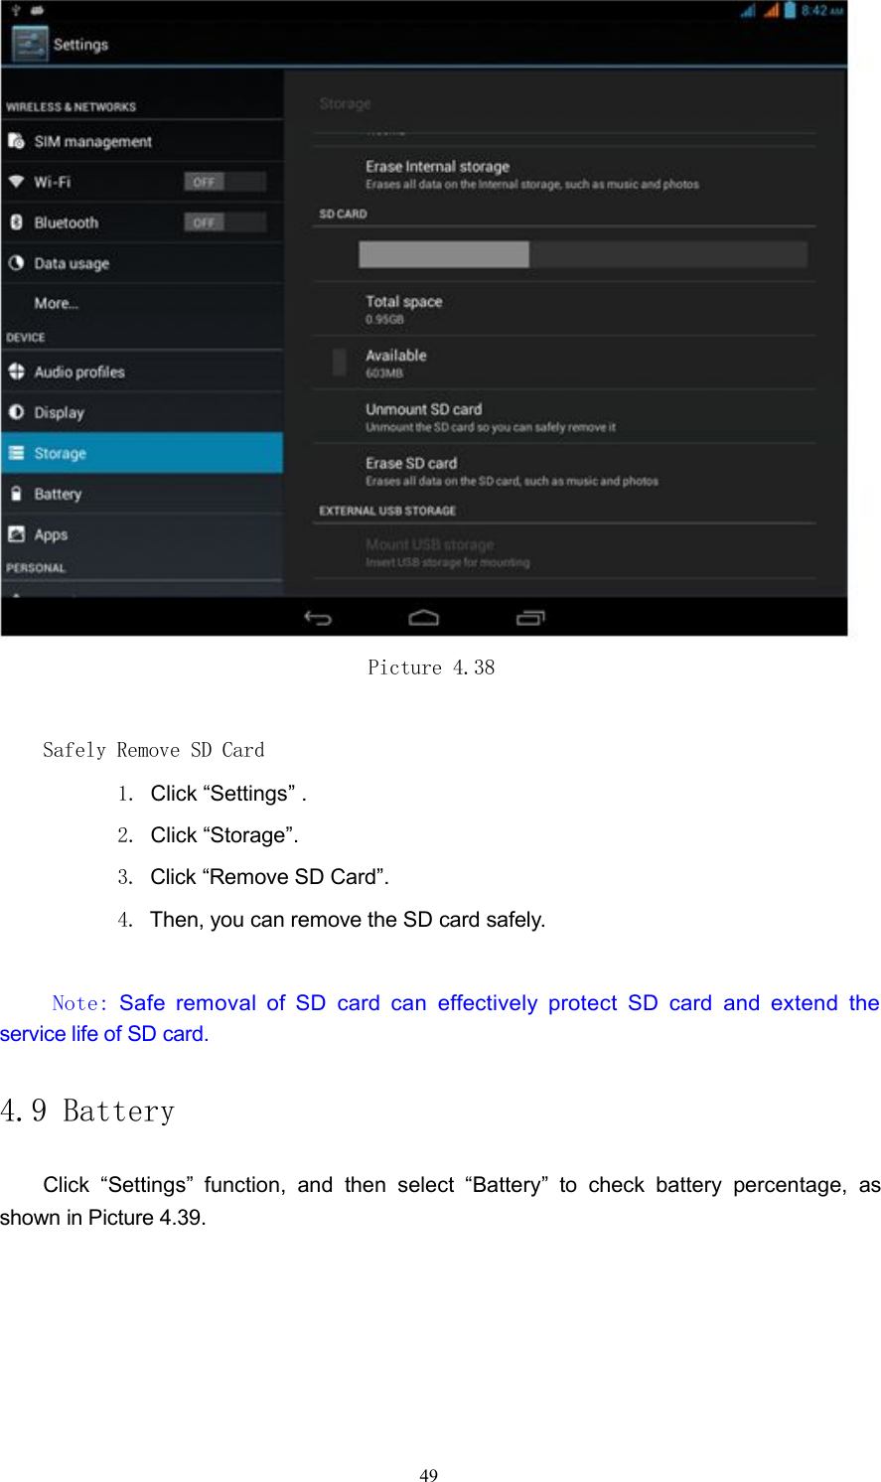Open the recent apps overview
The width and height of the screenshot is (881, 1482).
coord(529,617)
